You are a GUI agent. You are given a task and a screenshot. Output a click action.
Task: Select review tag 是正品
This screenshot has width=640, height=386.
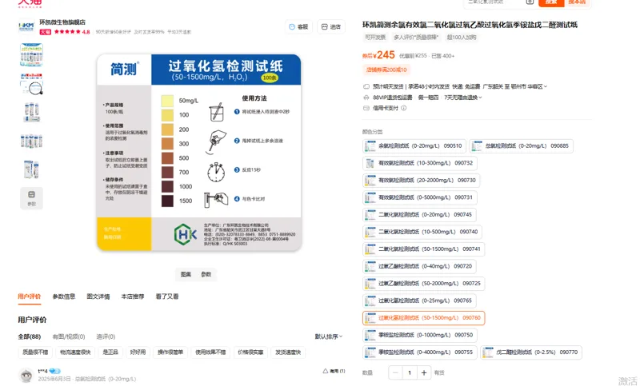click(110, 352)
